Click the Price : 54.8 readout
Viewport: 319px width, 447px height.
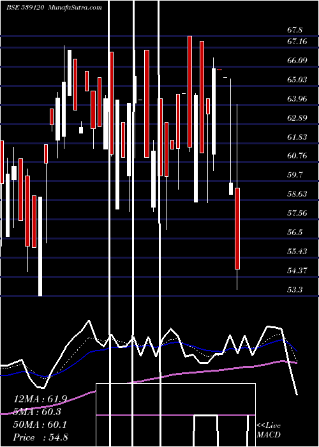pos(40,437)
